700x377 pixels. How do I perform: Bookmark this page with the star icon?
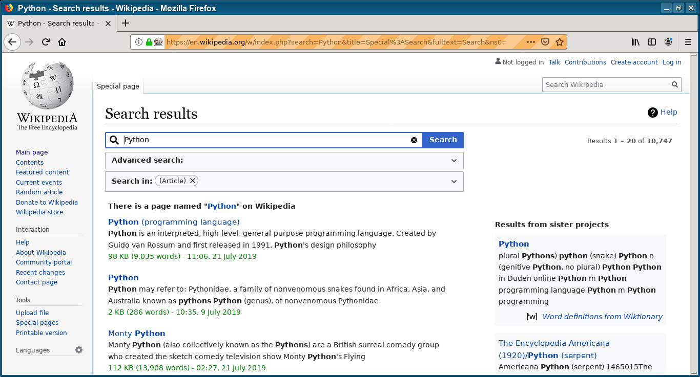(560, 42)
